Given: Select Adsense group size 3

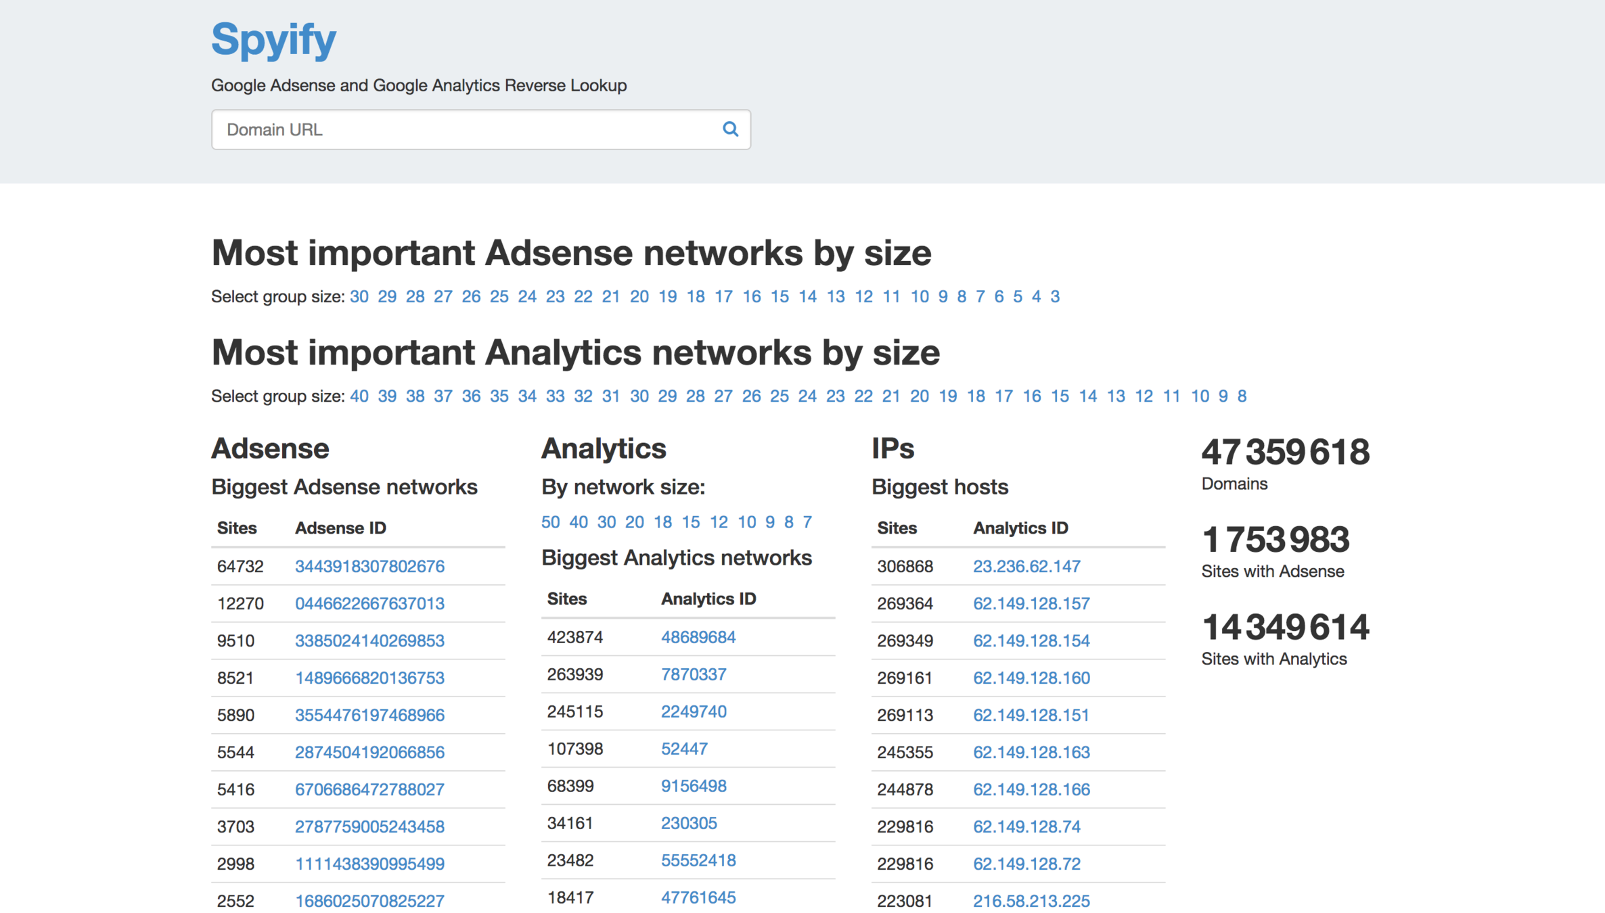Looking at the screenshot, I should tap(1054, 296).
